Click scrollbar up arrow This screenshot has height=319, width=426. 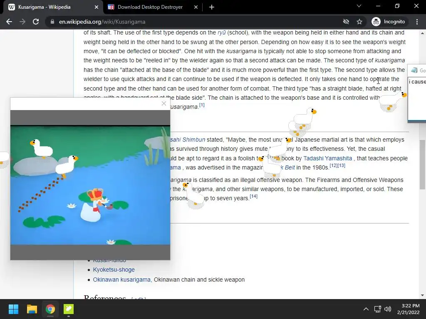[422, 33]
